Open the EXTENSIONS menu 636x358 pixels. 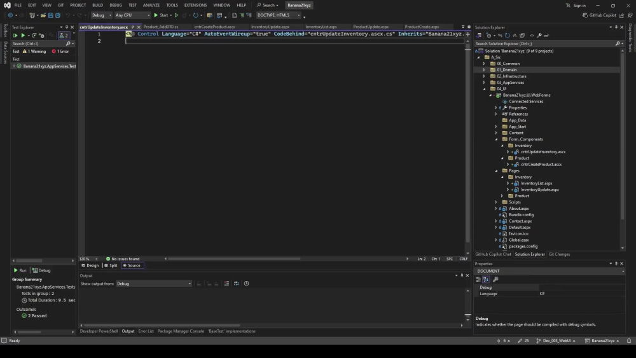(x=195, y=5)
